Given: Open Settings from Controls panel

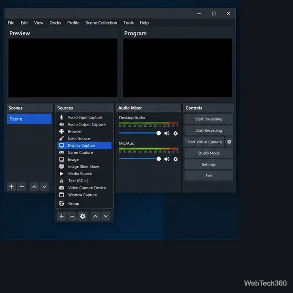Looking at the screenshot, I should (209, 165).
